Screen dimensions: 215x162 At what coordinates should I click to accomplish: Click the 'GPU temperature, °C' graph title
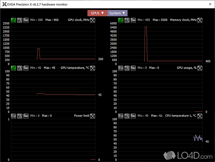point(75,68)
